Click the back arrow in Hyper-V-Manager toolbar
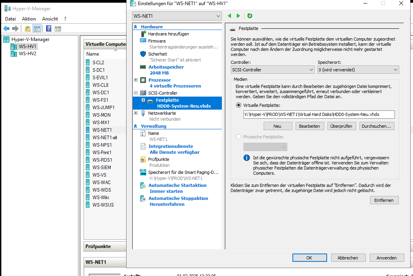This screenshot has width=413, height=276. 6,28
